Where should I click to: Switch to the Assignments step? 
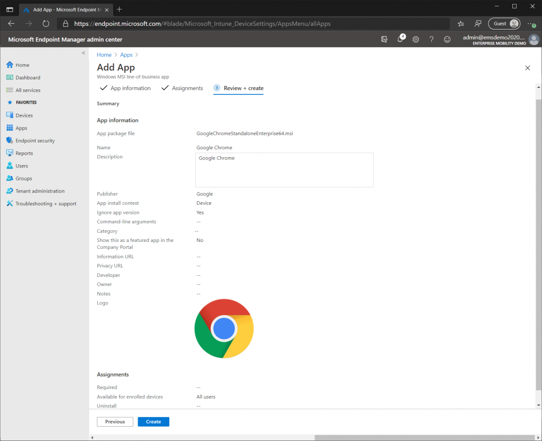coord(182,88)
